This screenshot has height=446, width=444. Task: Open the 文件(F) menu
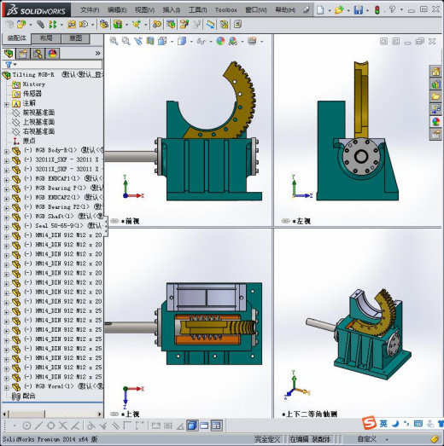[90, 10]
